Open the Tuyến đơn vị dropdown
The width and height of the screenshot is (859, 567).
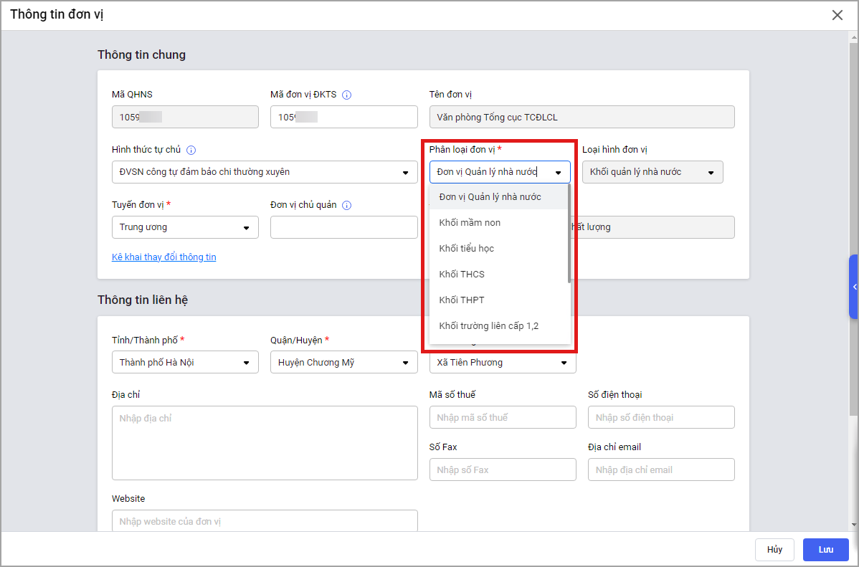pos(185,227)
